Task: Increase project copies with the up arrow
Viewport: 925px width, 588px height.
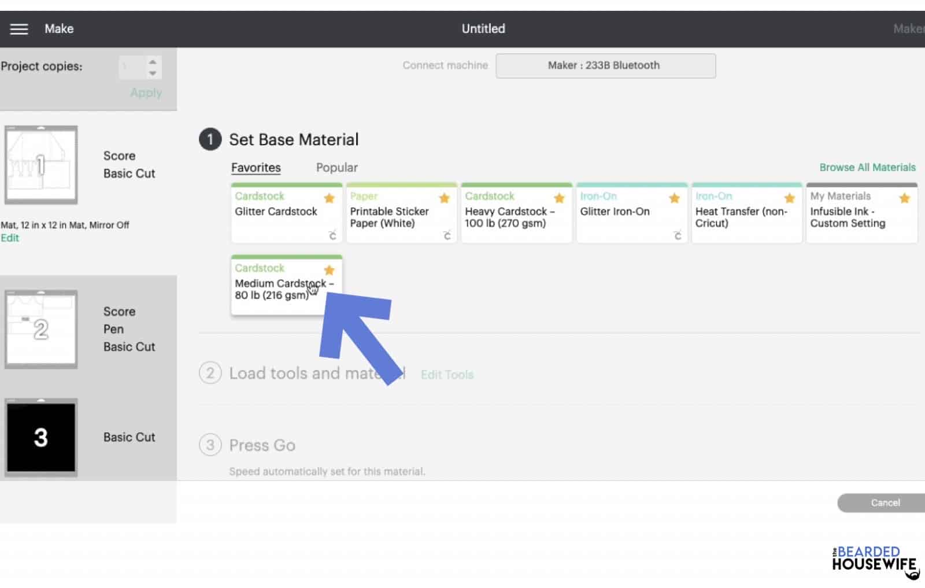Action: (153, 61)
